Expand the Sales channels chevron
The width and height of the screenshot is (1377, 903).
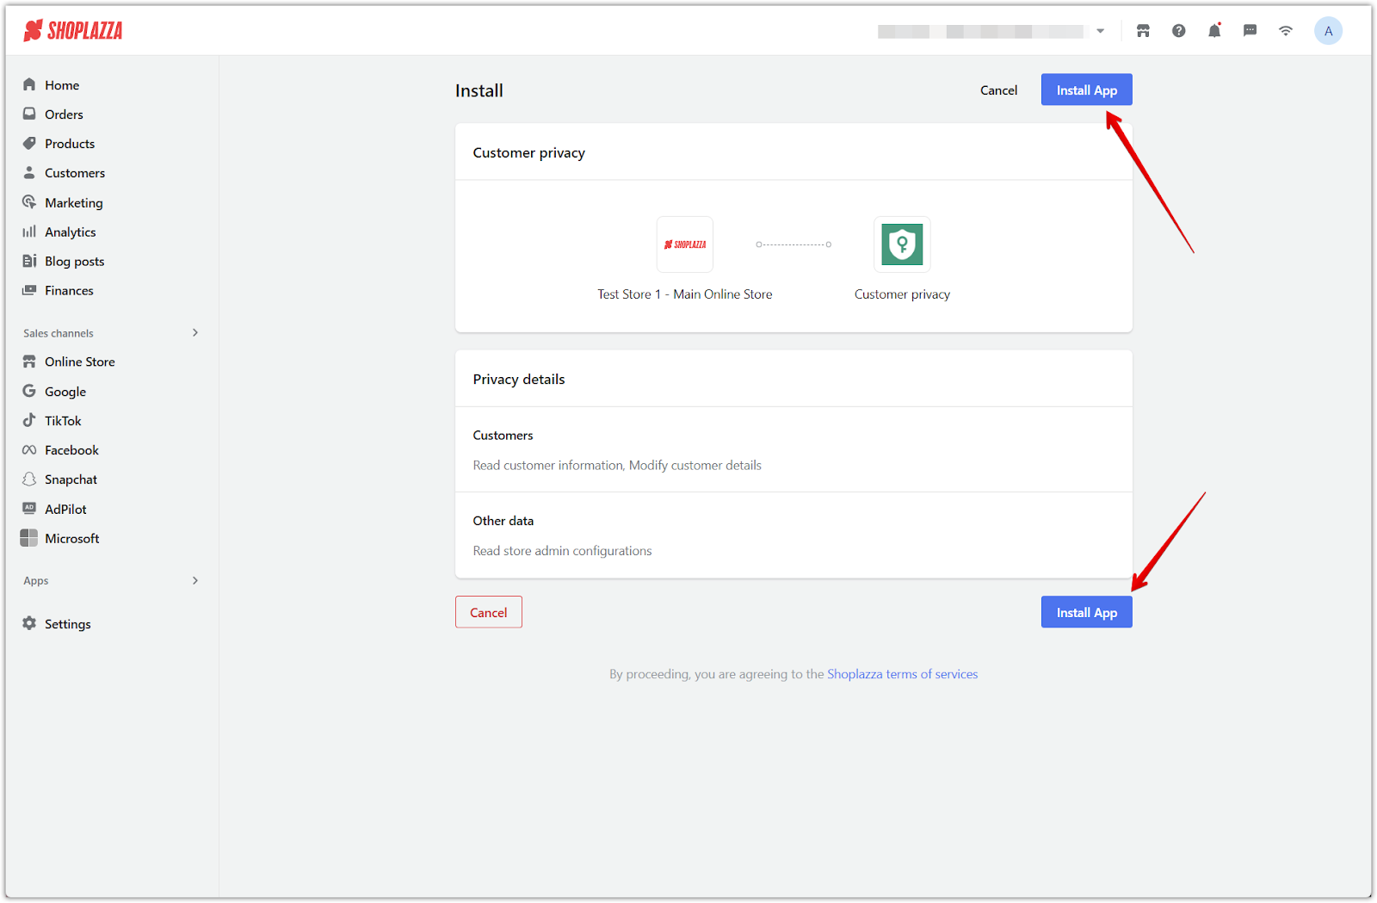point(195,332)
